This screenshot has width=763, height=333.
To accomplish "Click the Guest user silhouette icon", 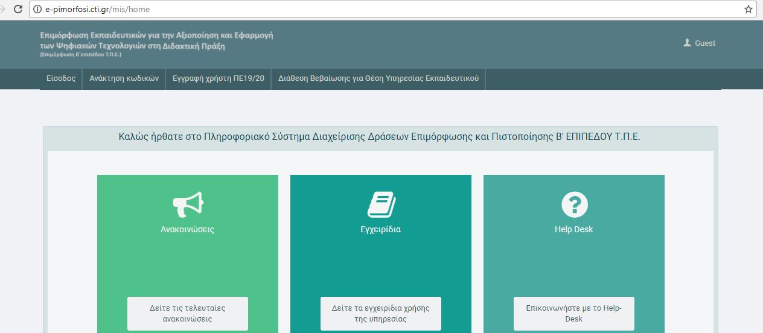I will coord(687,43).
